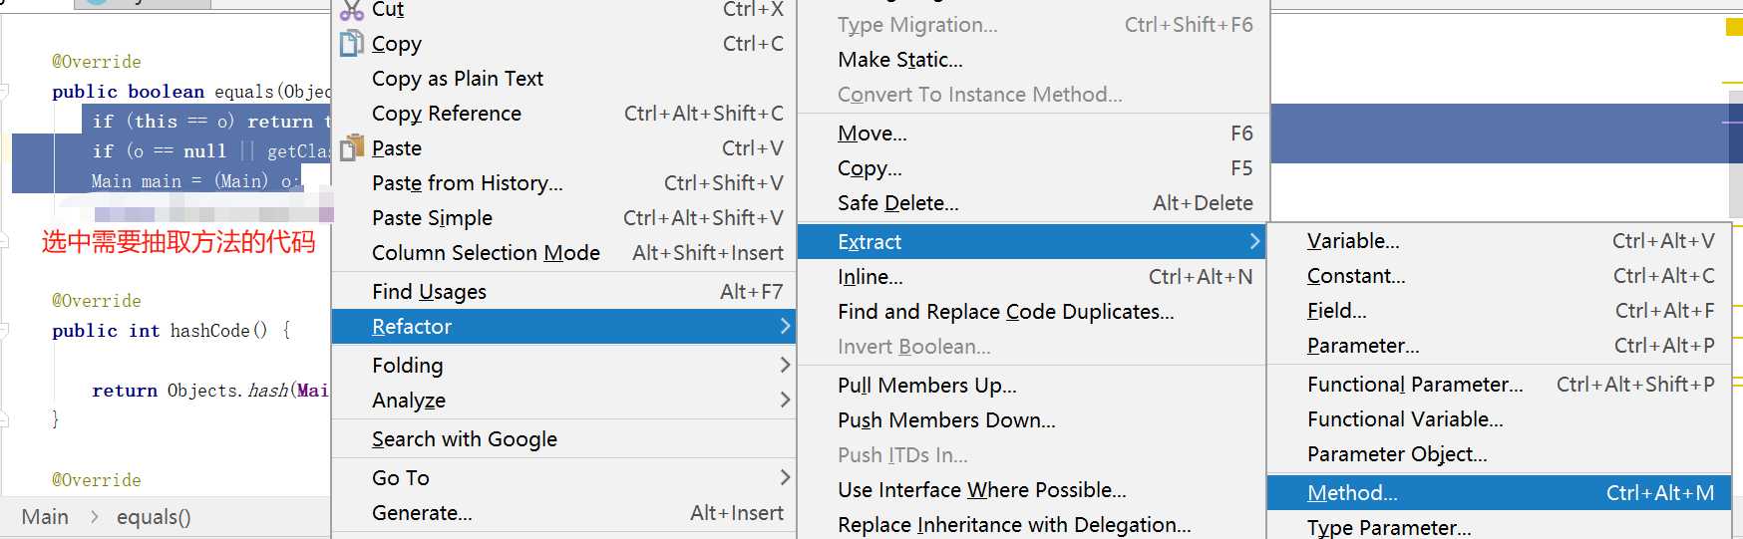The height and width of the screenshot is (539, 1743).
Task: Open the Go To submenu arrow
Action: [785, 477]
